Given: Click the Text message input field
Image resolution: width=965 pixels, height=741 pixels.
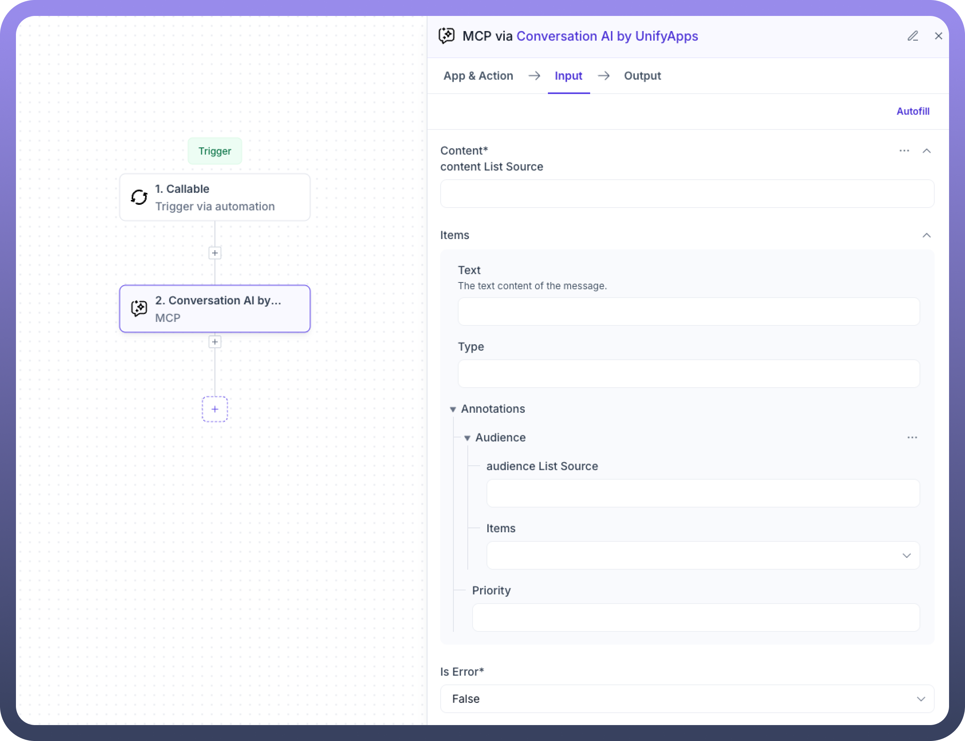Looking at the screenshot, I should click(689, 312).
